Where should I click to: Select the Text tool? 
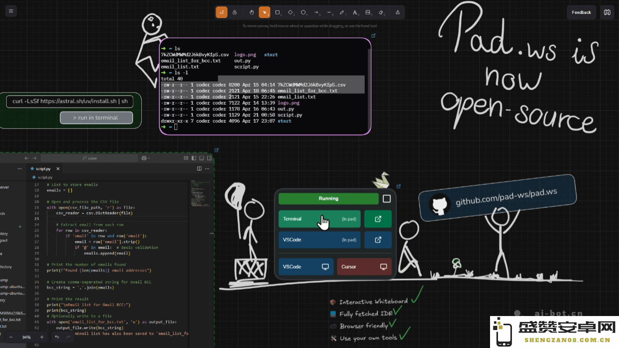coord(355,12)
